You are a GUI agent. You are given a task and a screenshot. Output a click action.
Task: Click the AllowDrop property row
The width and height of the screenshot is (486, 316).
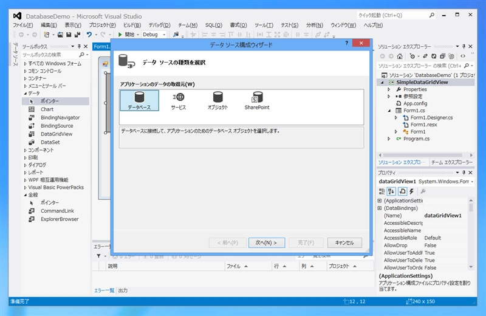click(422, 246)
